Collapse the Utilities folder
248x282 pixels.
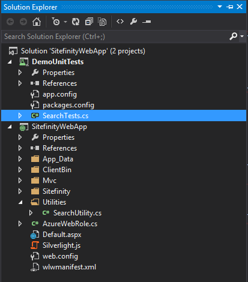click(20, 203)
